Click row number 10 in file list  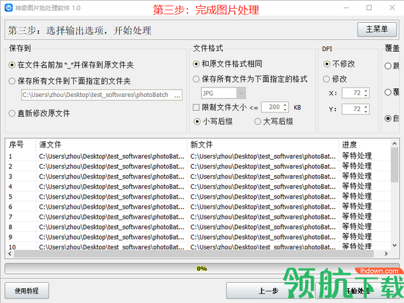point(12,247)
